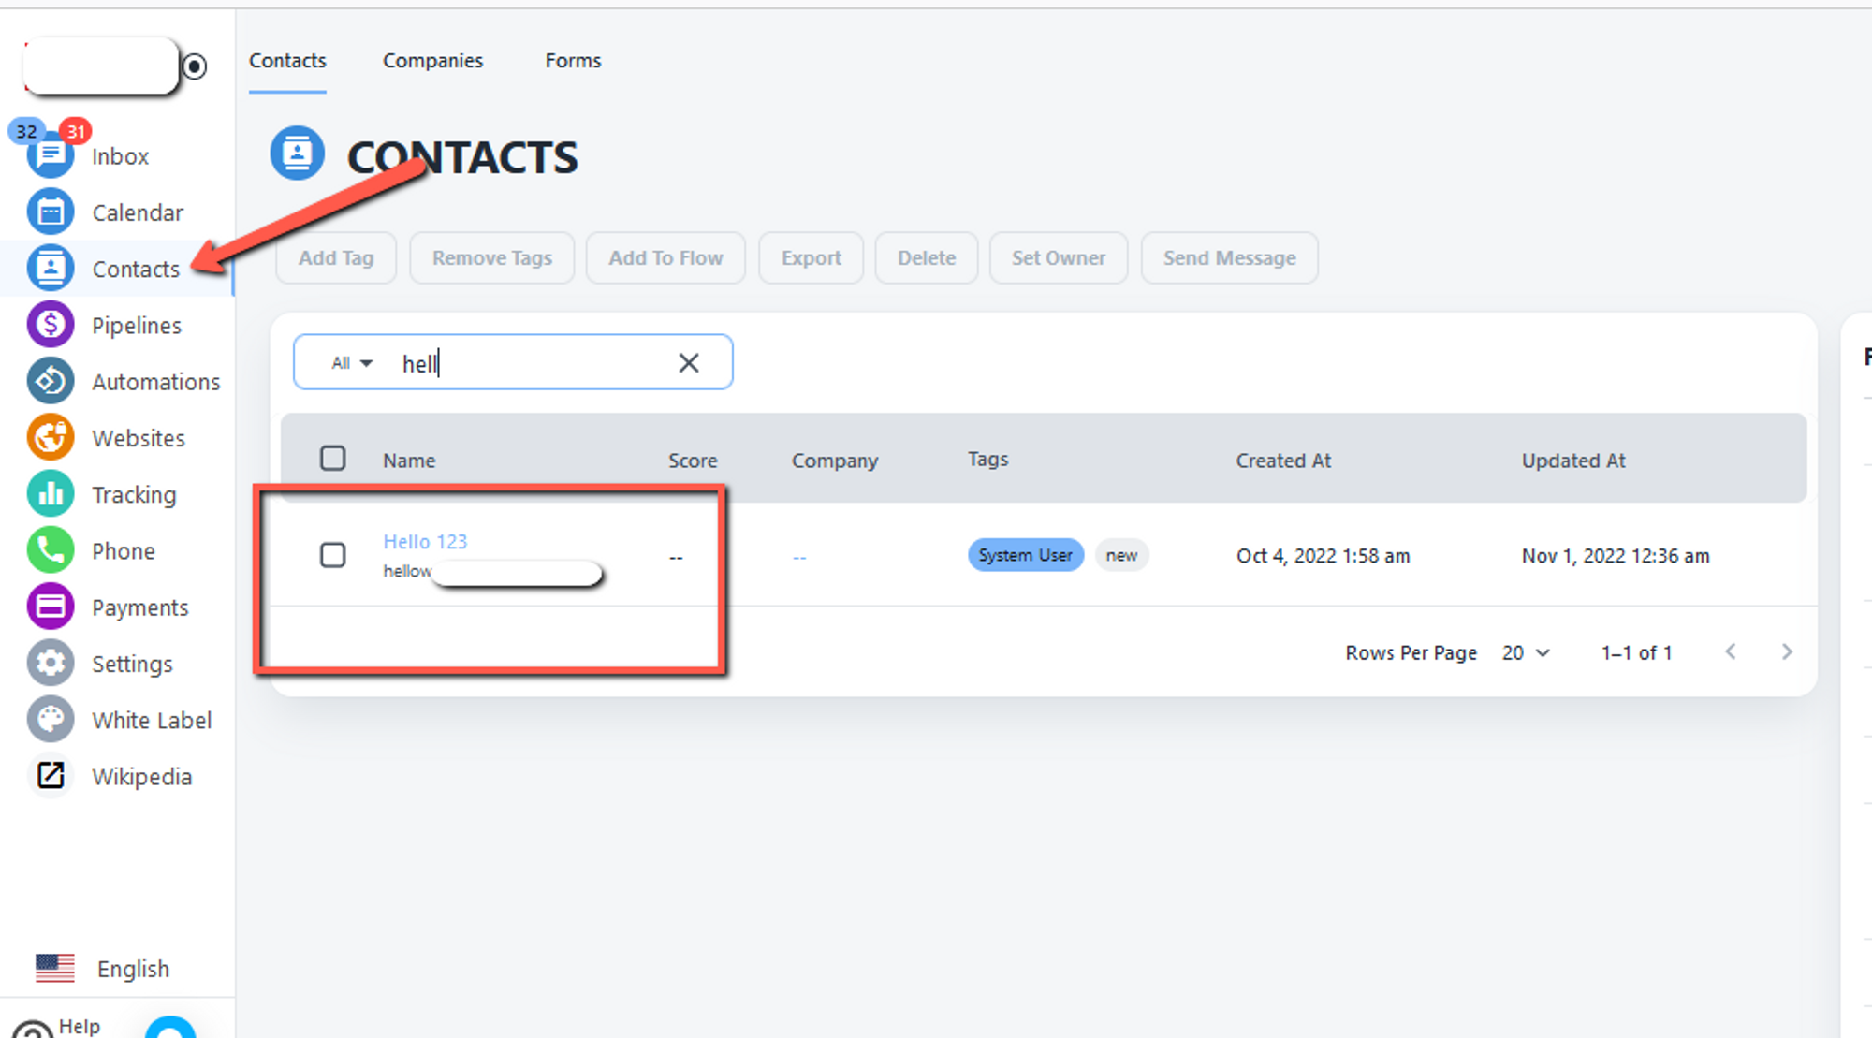Click the Tracking chart icon

point(51,494)
